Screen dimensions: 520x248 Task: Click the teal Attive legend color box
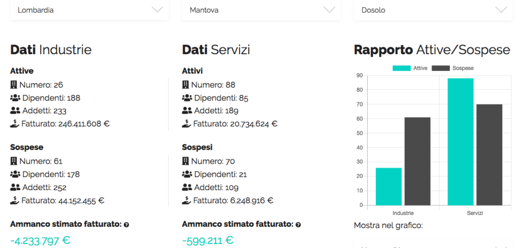(x=401, y=68)
